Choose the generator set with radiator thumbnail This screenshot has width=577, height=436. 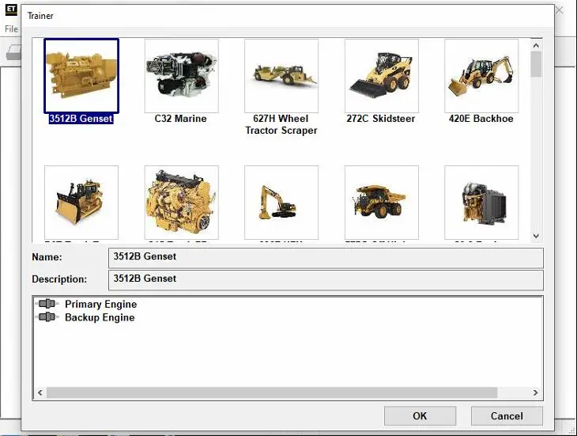click(x=481, y=203)
